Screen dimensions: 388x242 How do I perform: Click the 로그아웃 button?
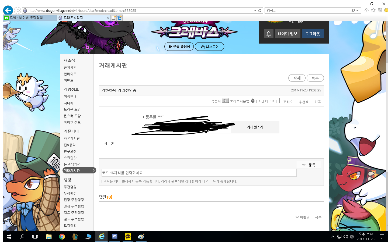point(313,34)
